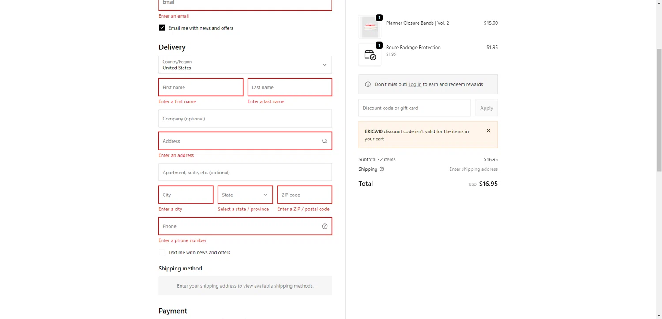Click the USD $16.95 total amount
The width and height of the screenshot is (662, 319).
point(483,184)
